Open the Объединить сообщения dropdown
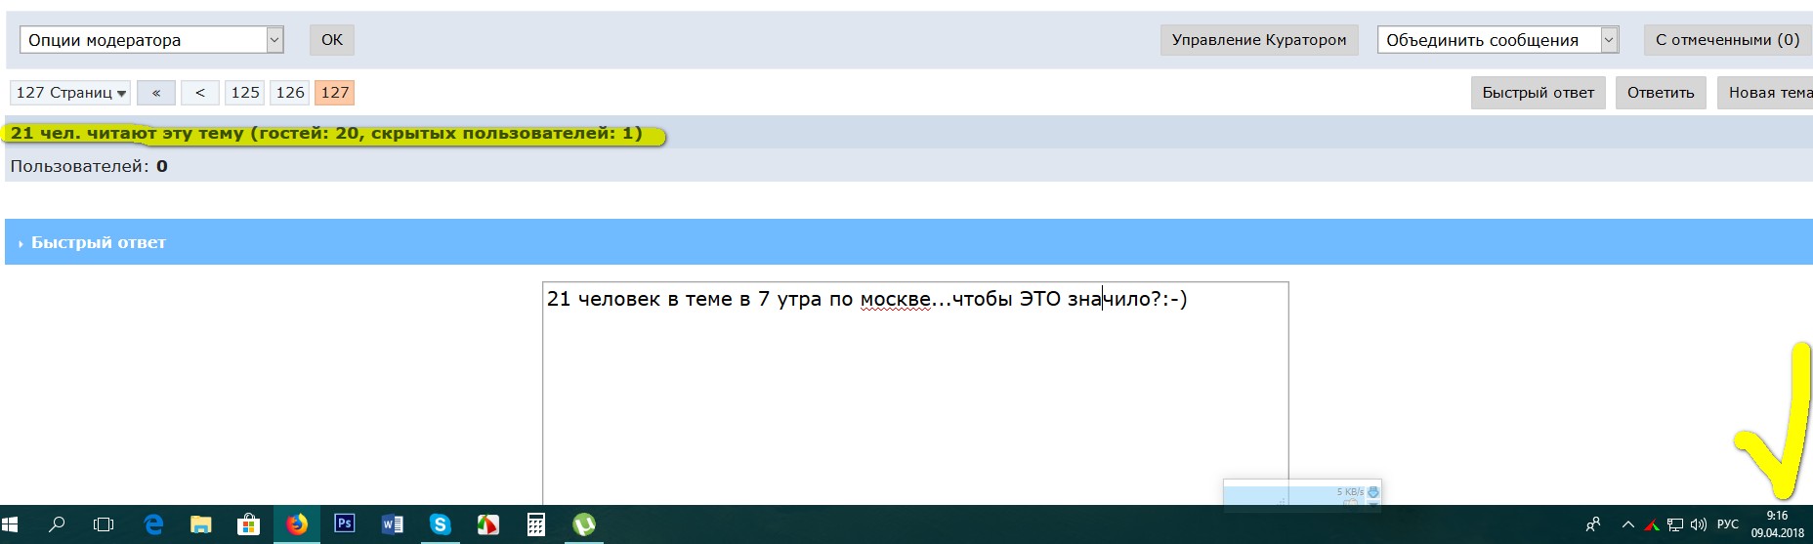The image size is (1813, 544). tap(1498, 40)
